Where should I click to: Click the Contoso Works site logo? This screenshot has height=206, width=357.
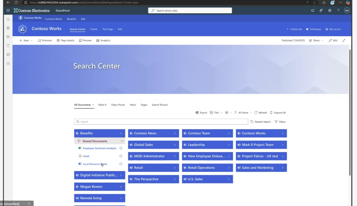[22, 29]
